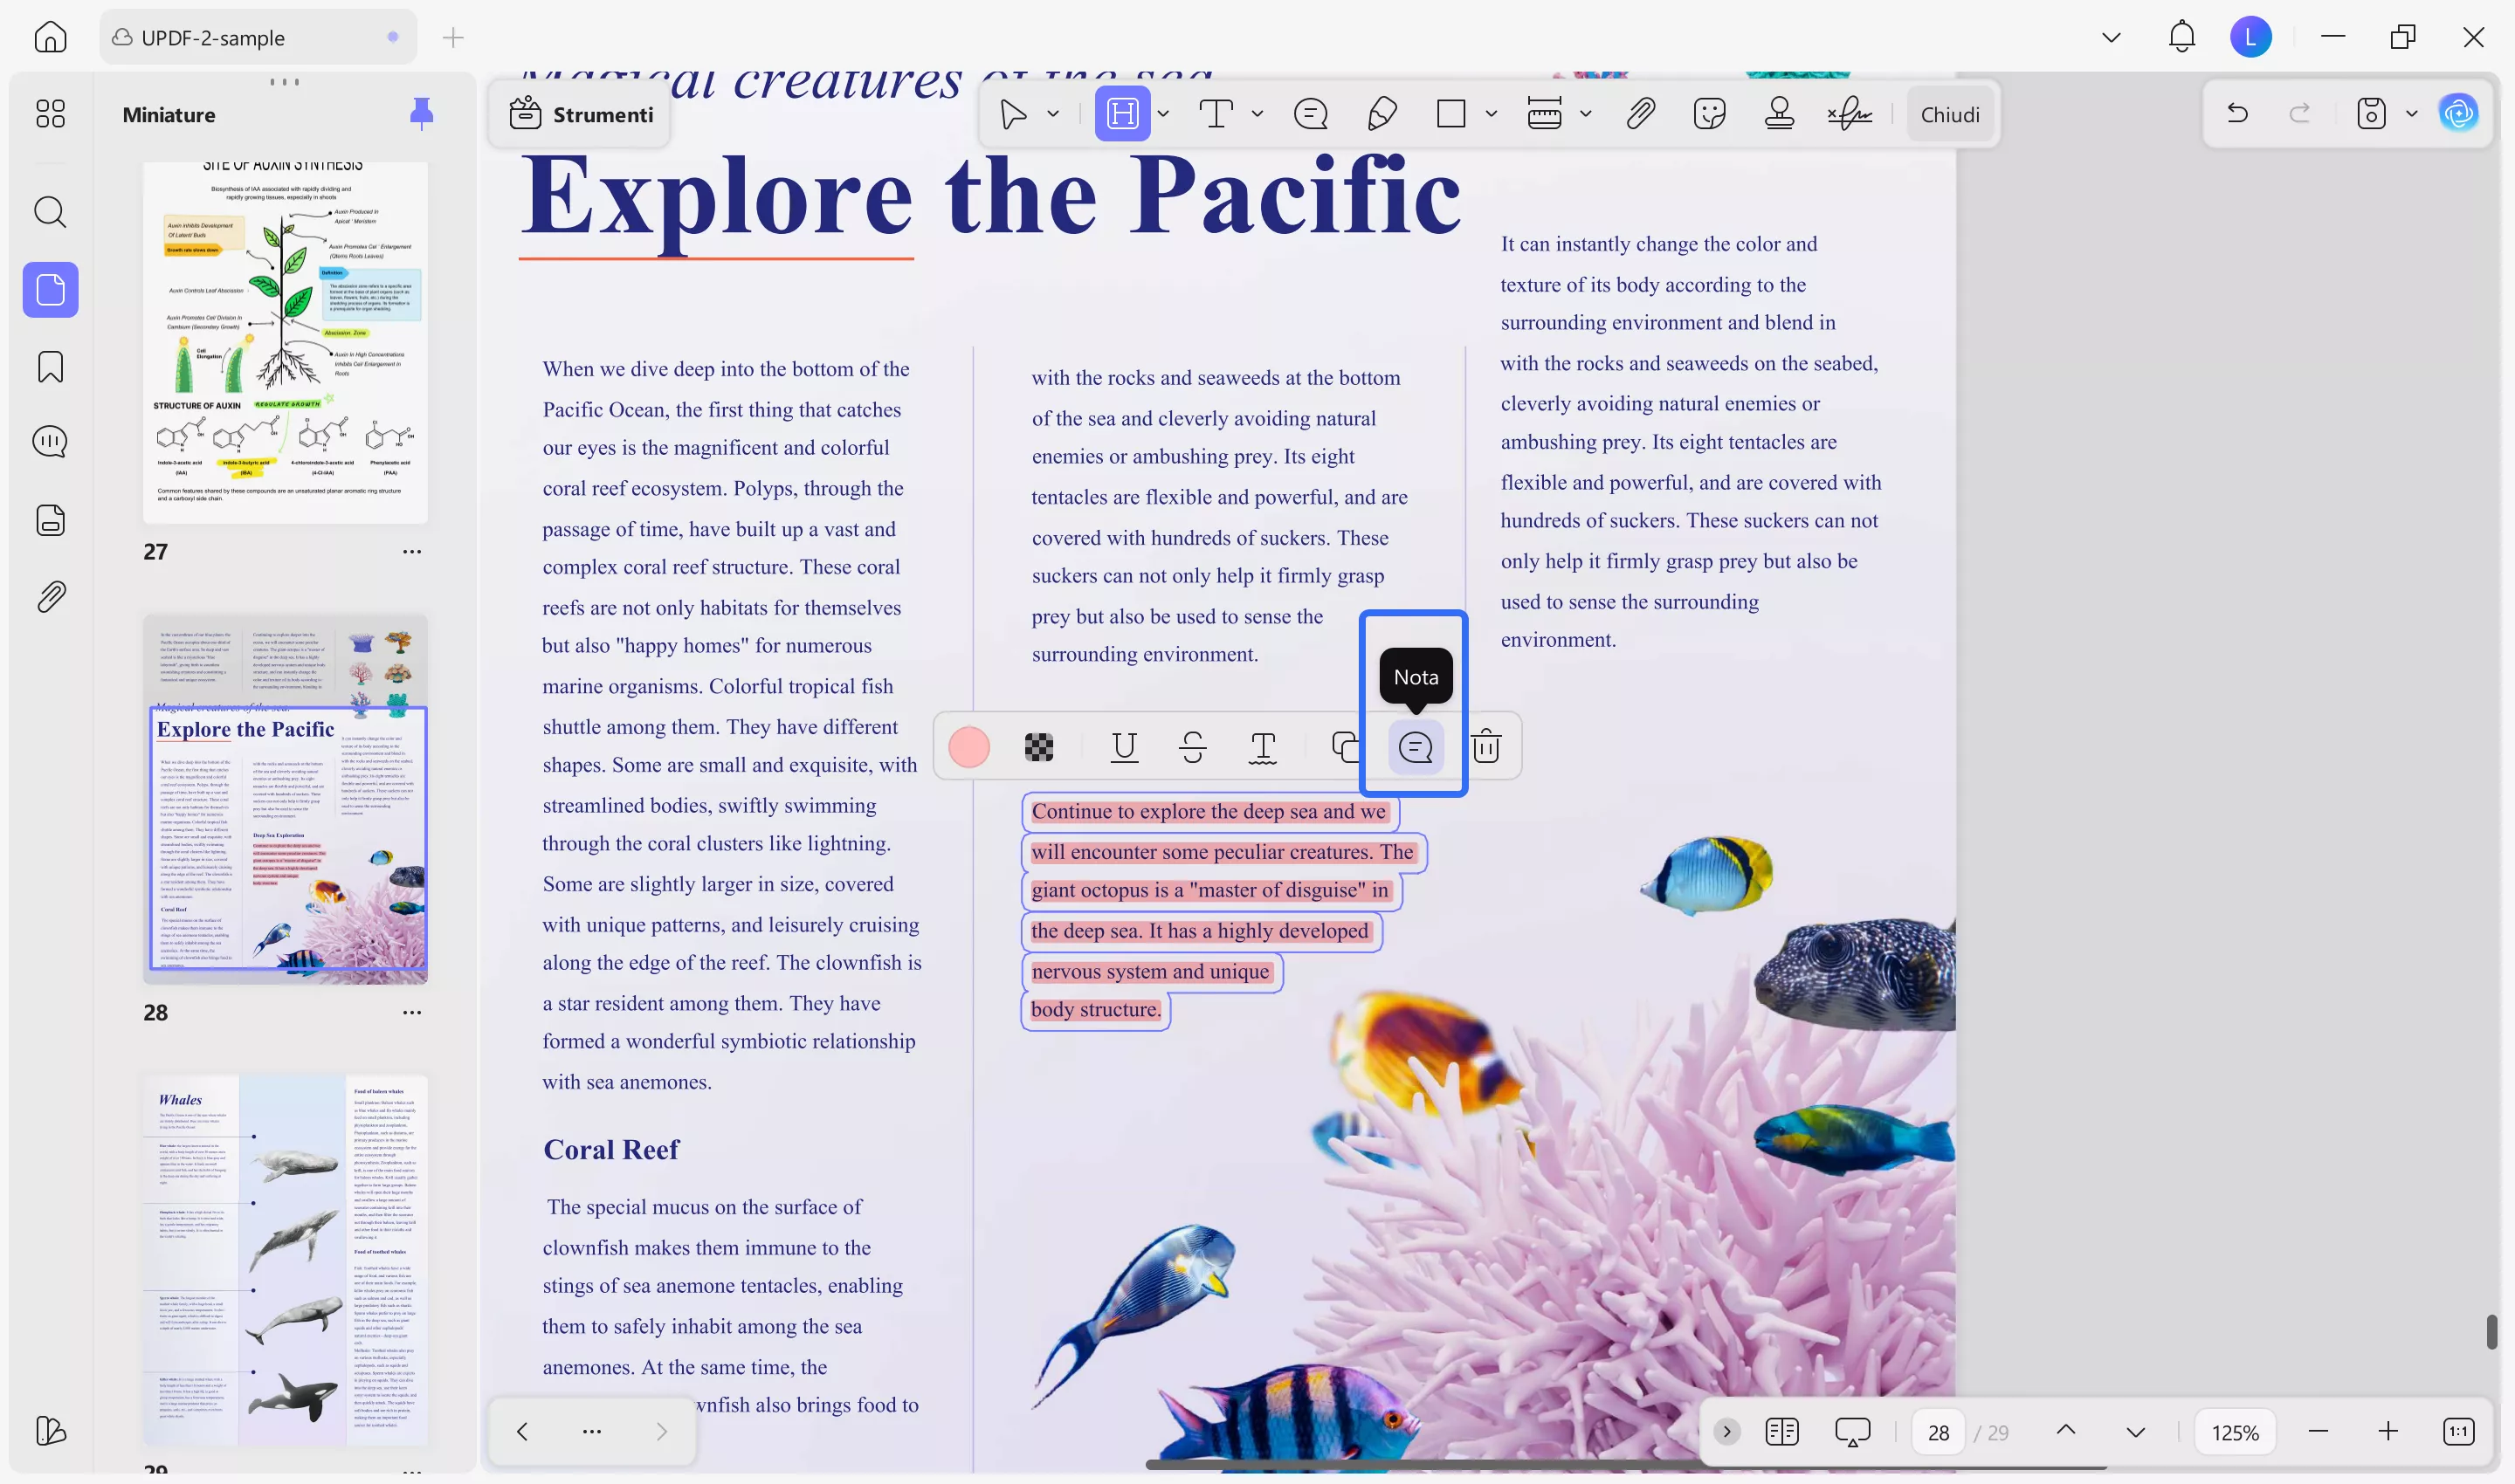Open search in the left sidebar
The image size is (2515, 1484).
pos(49,211)
